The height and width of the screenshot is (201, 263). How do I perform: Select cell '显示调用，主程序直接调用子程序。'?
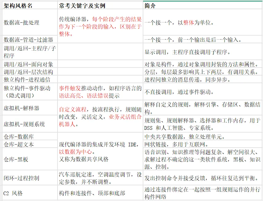pyautogui.click(x=202, y=52)
